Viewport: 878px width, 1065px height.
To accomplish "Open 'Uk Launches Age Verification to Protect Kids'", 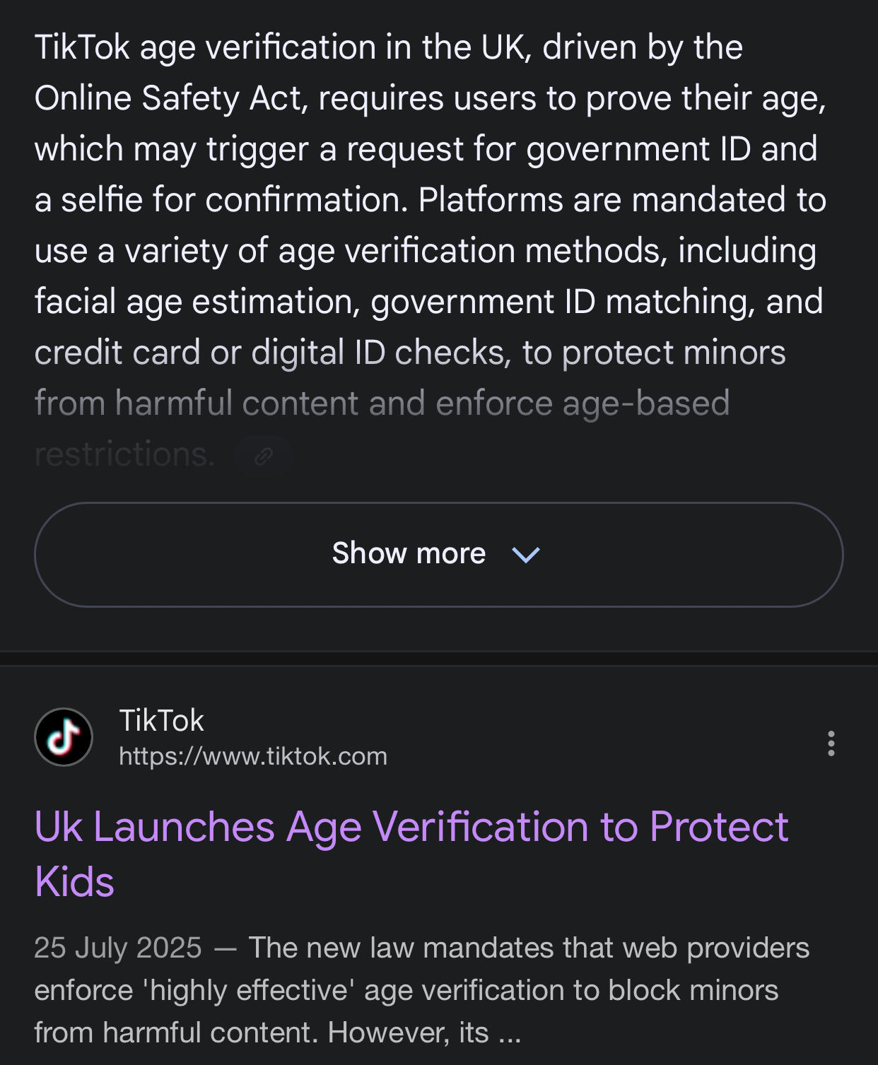I will [x=411, y=827].
